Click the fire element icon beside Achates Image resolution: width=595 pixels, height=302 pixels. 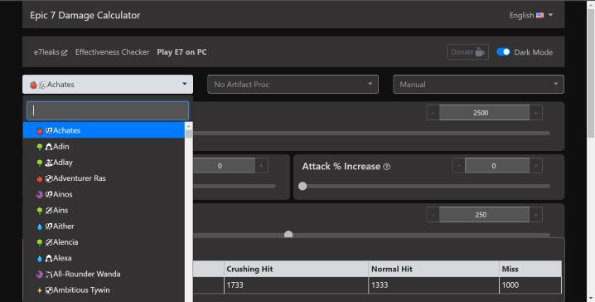(x=40, y=131)
